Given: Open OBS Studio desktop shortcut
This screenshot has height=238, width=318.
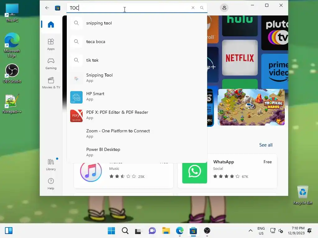Looking at the screenshot, I should [12, 73].
